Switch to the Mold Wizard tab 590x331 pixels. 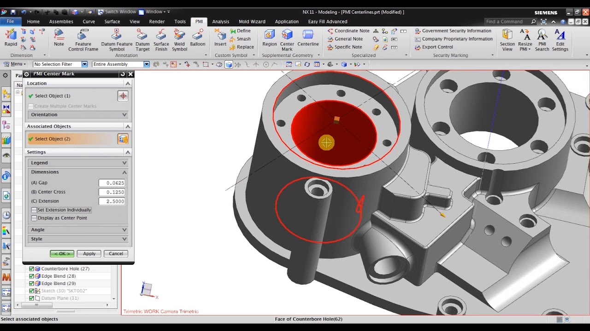[252, 22]
